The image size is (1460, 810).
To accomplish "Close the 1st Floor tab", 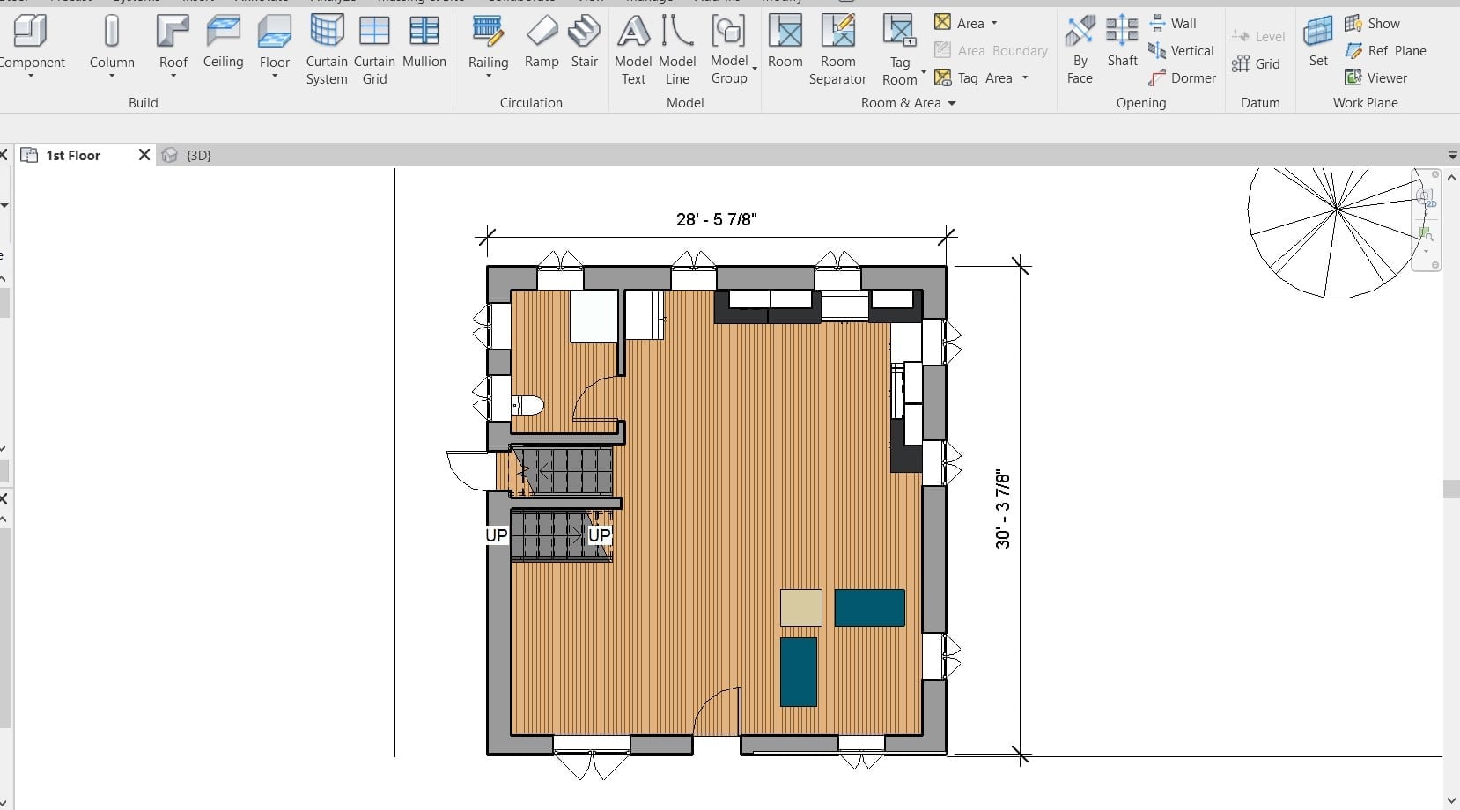I will (x=144, y=155).
